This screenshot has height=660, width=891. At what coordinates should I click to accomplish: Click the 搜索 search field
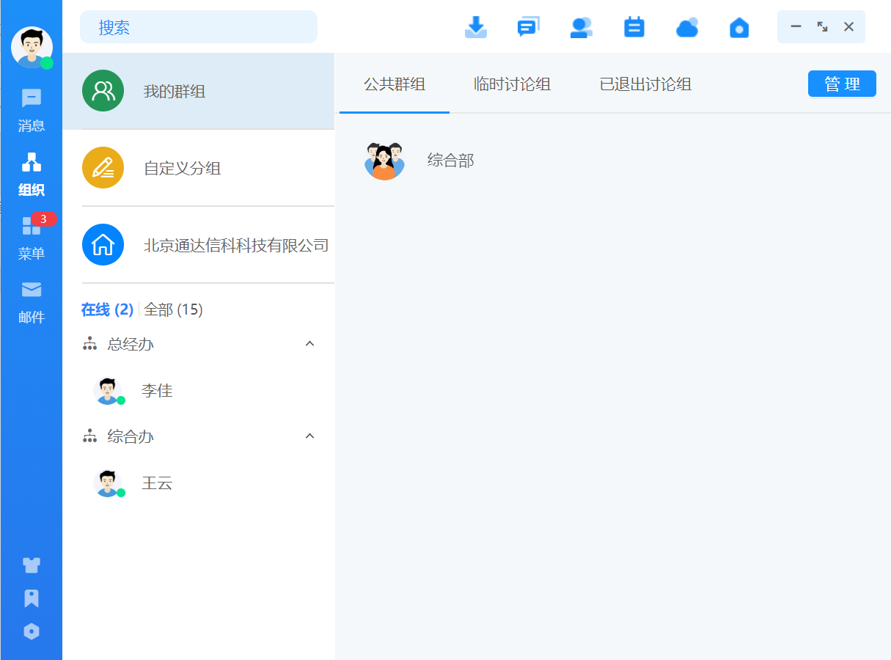tap(198, 27)
